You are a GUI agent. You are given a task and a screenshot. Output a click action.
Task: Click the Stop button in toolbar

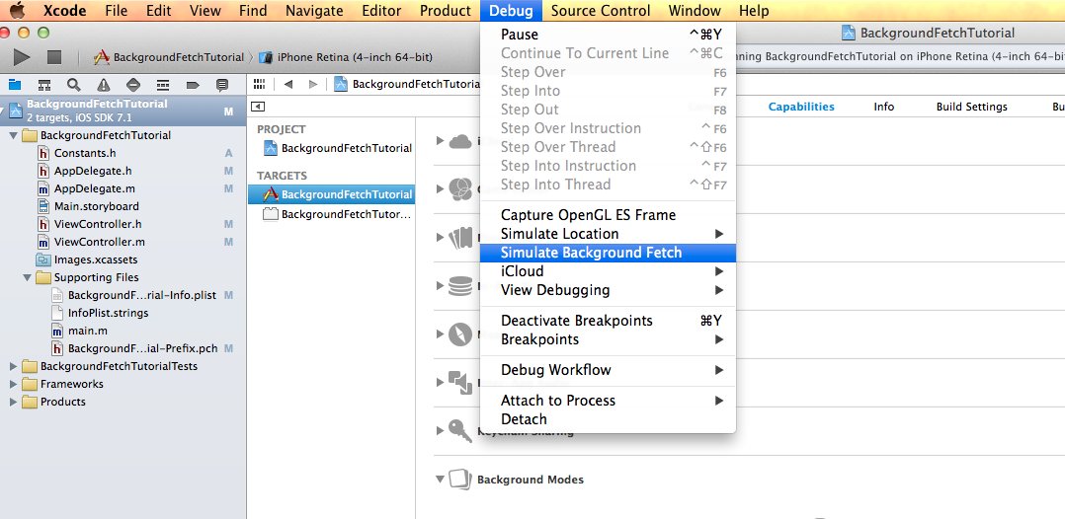click(x=54, y=57)
